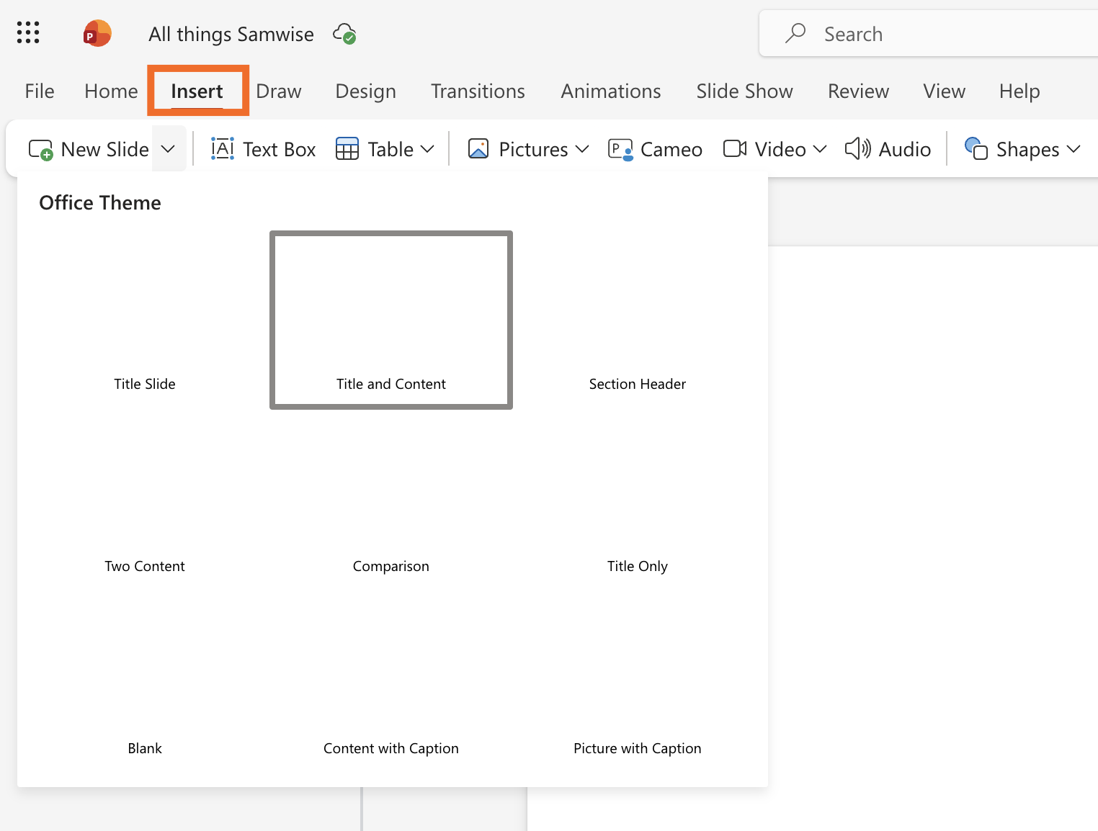
Task: Click the Pictures icon
Action: [x=478, y=149]
